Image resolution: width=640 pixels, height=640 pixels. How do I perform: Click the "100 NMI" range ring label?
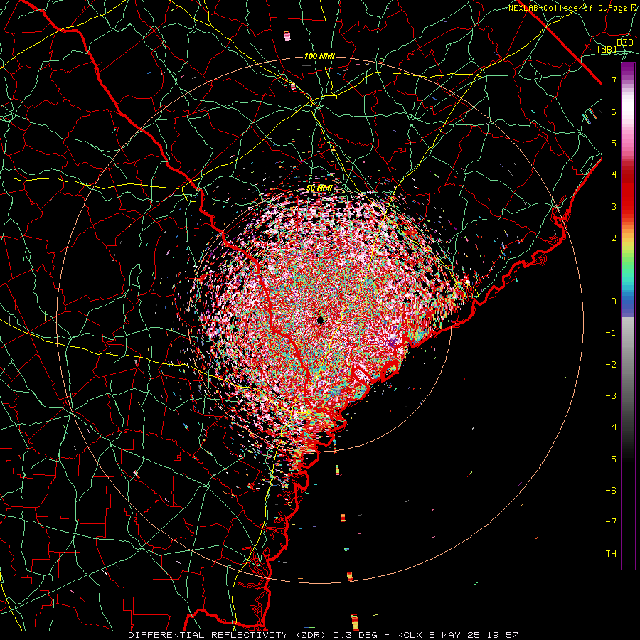(x=319, y=56)
